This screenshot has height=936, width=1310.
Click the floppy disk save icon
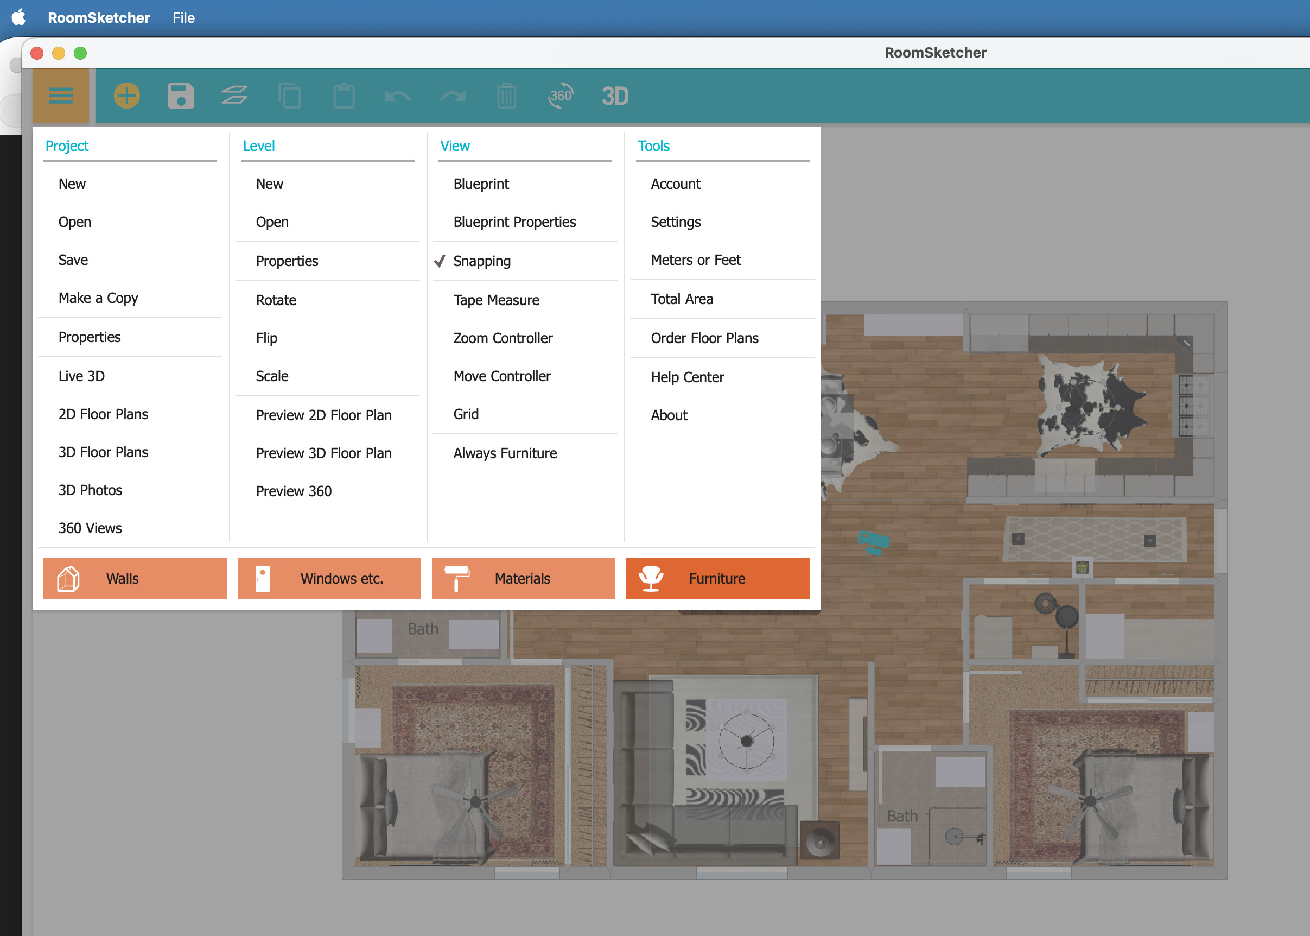tap(181, 96)
